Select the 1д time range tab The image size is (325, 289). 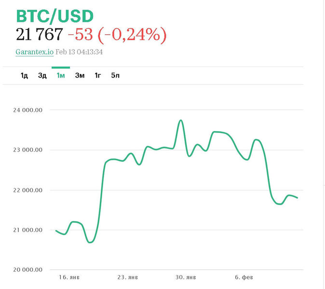coord(24,76)
